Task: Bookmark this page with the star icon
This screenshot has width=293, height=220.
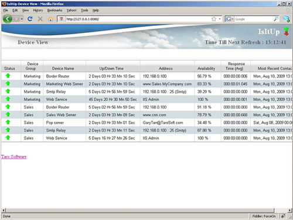Action: (x=214, y=19)
